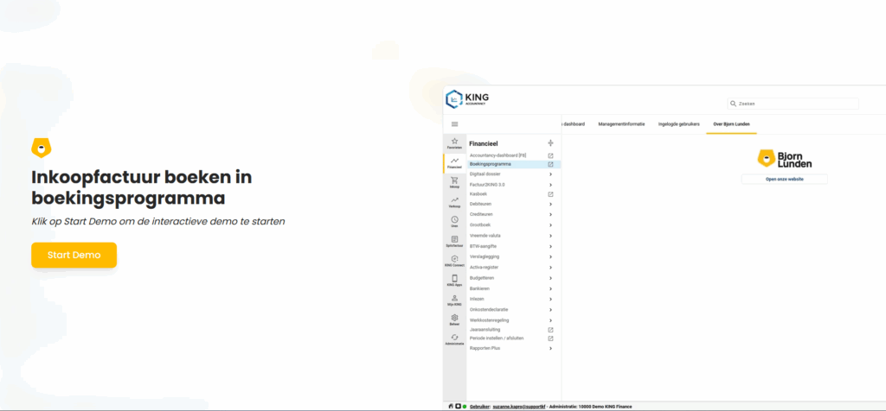Click the open-external icon next to Accountancy-dashboard
Screen dimensions: 886x411
(x=550, y=155)
